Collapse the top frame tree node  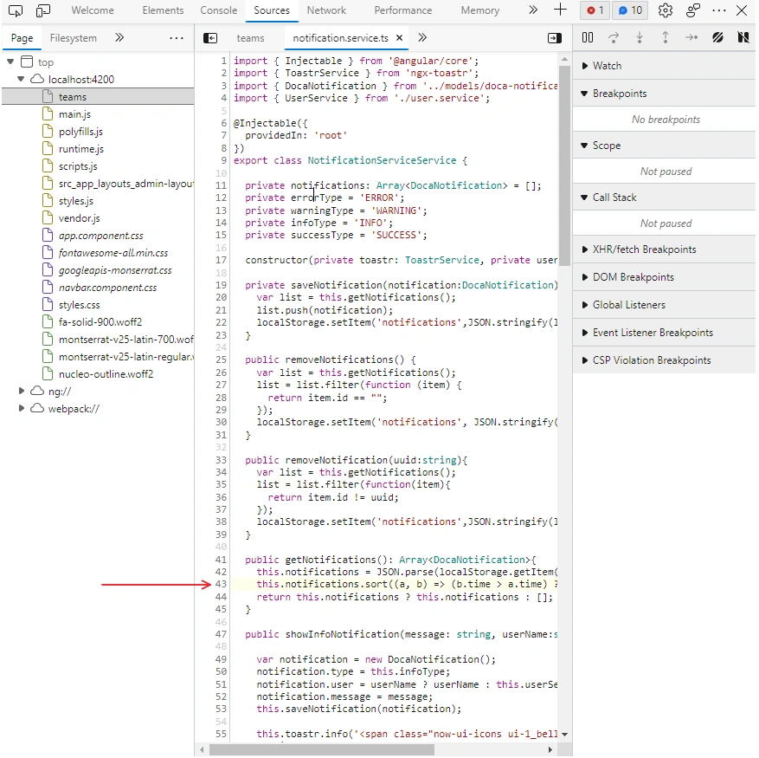pyautogui.click(x=10, y=62)
